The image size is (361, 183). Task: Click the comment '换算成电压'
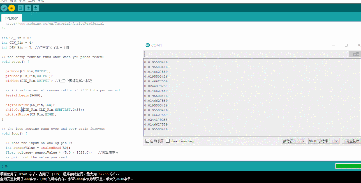pyautogui.click(x=108, y=152)
